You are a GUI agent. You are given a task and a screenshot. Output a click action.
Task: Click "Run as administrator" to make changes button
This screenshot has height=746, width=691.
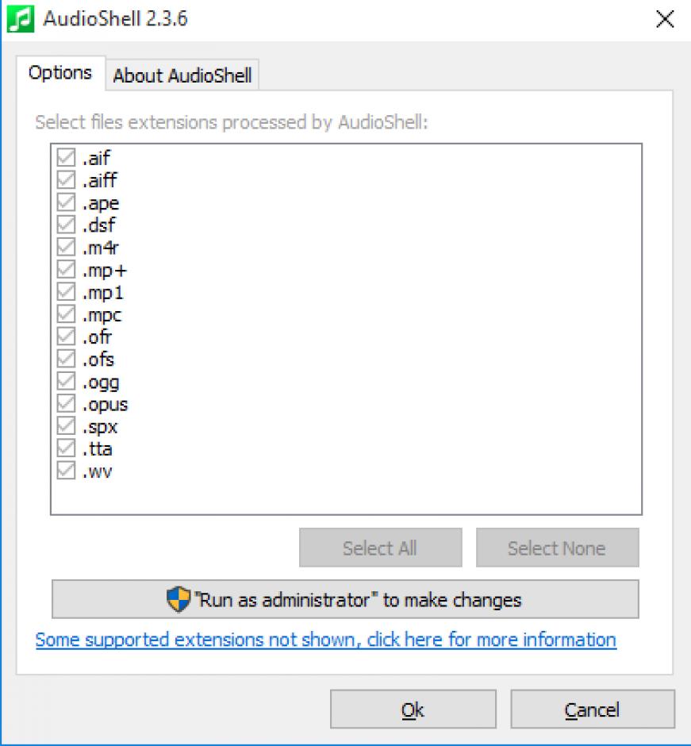(x=345, y=599)
